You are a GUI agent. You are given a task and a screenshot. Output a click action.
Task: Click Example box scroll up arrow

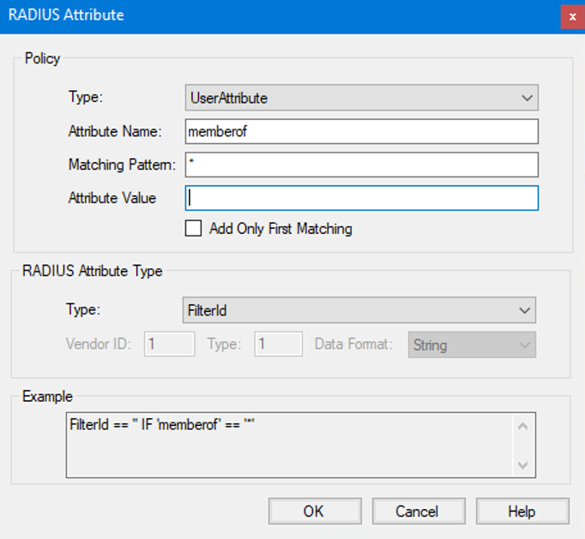click(x=523, y=426)
